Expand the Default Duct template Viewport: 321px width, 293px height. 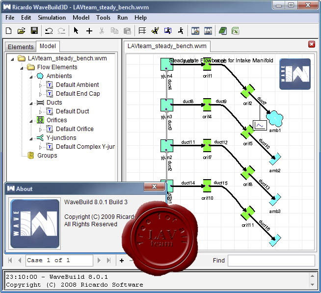click(40, 112)
